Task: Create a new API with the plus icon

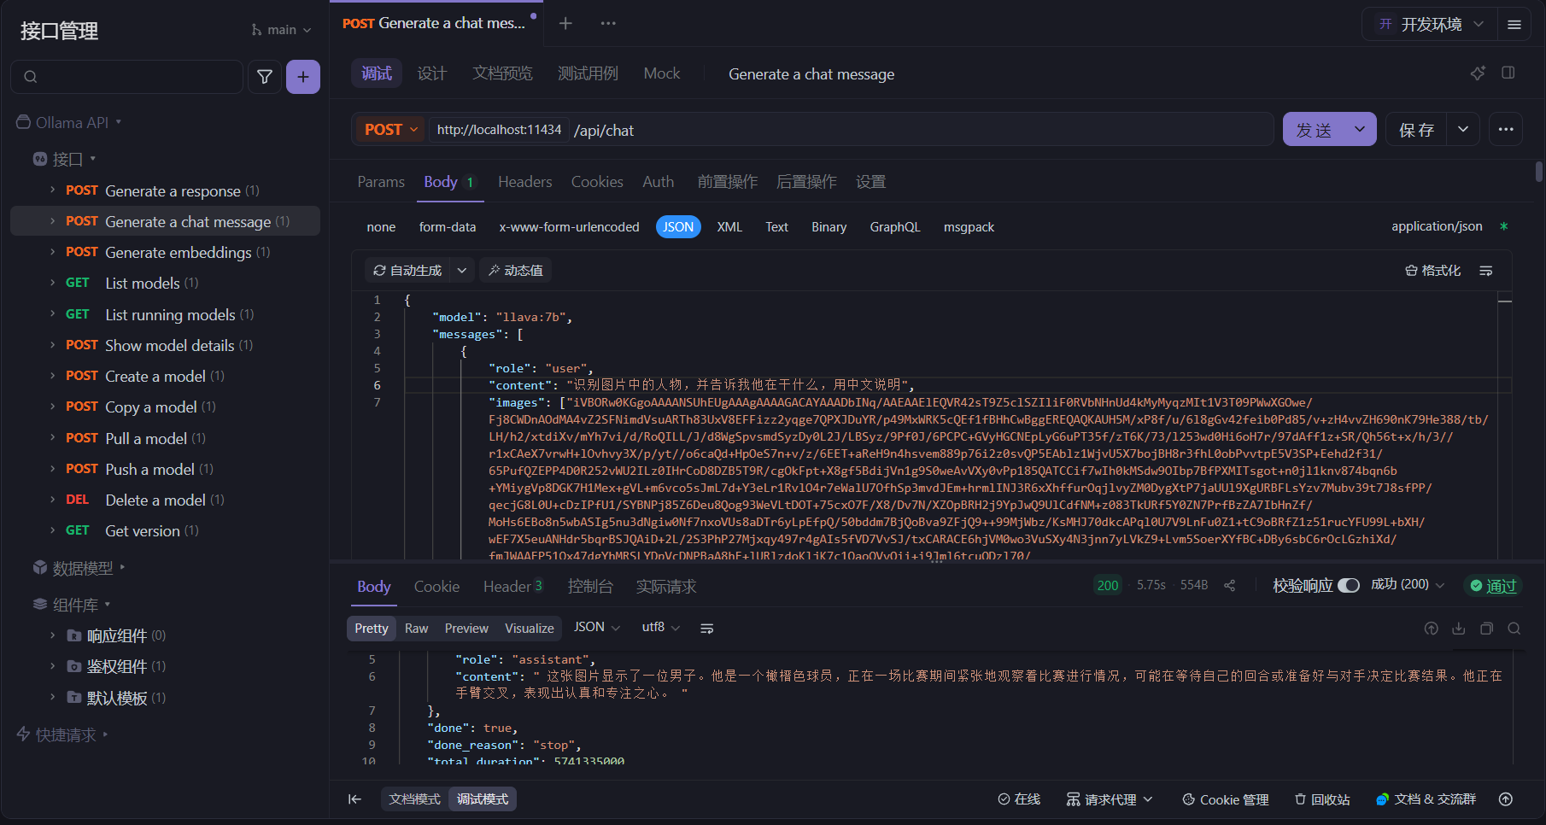Action: [x=303, y=77]
